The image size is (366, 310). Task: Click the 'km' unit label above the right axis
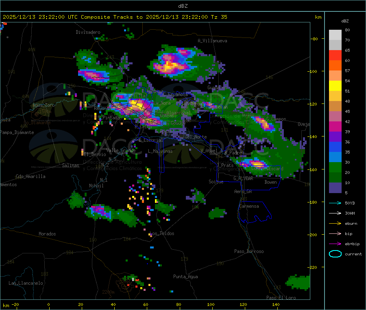[318, 17]
